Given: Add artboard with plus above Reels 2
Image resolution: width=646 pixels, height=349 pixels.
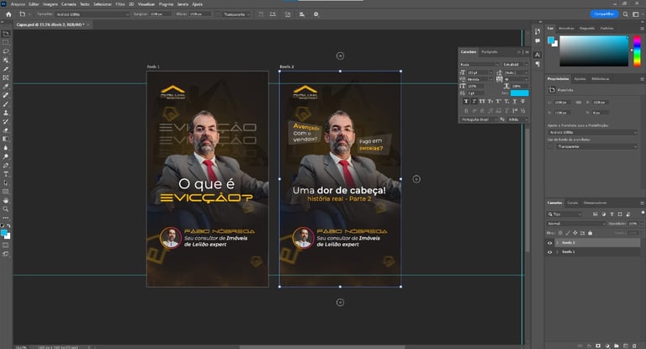Looking at the screenshot, I should (x=340, y=56).
